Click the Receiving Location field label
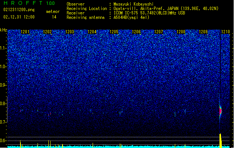Viewport: 234px width, 148px height. [87, 9]
